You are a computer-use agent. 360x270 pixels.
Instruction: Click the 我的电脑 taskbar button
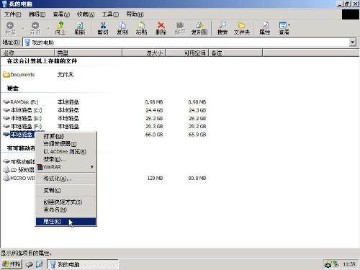point(83,264)
